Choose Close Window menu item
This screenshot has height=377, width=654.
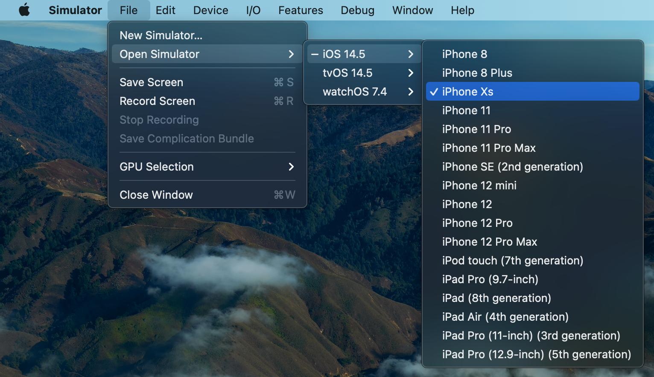(x=207, y=195)
